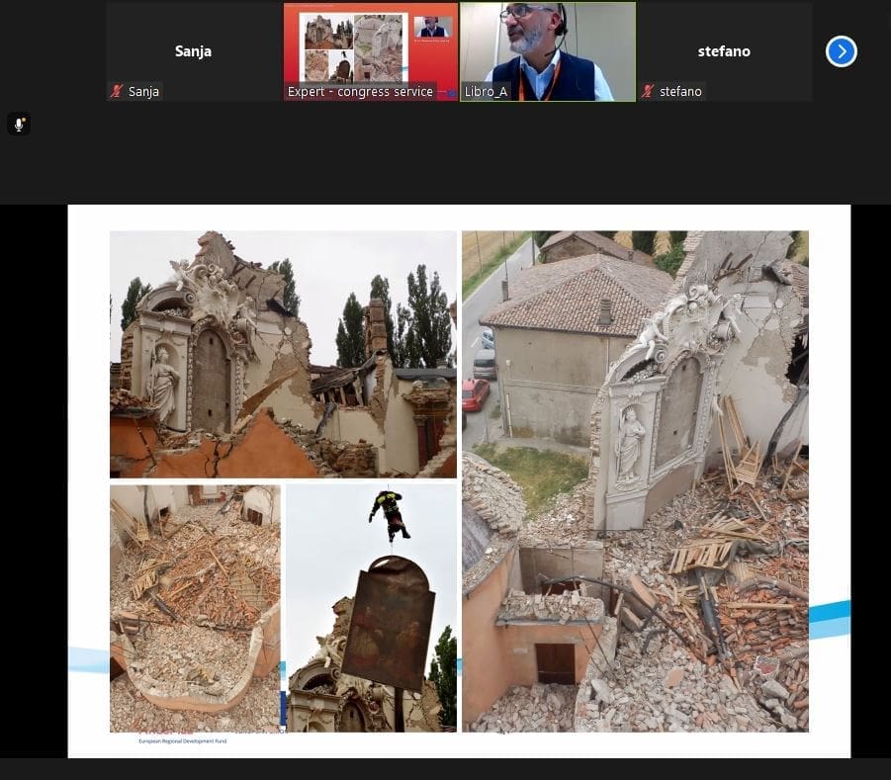Click the bottom-left rubble interior photo
This screenshot has height=780, width=891.
pyautogui.click(x=195, y=607)
